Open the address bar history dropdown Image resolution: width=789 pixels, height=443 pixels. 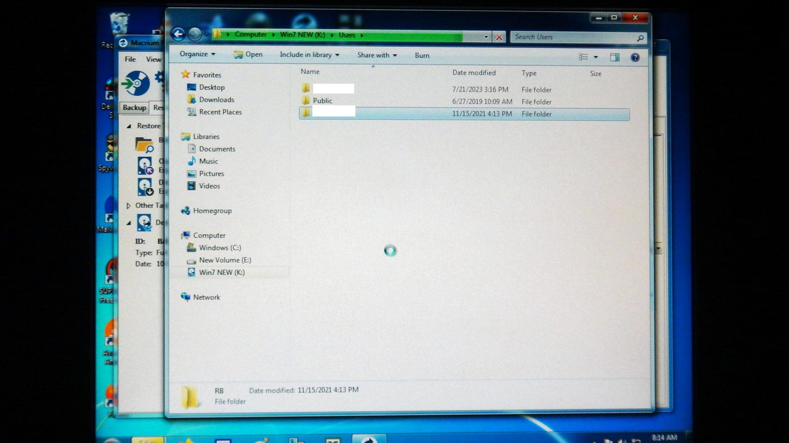(x=486, y=37)
